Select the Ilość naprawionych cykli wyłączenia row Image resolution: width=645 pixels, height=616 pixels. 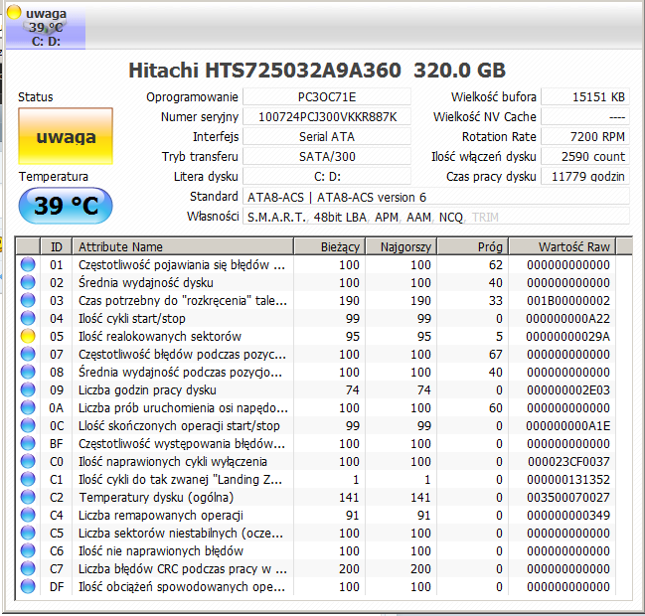tap(316, 462)
